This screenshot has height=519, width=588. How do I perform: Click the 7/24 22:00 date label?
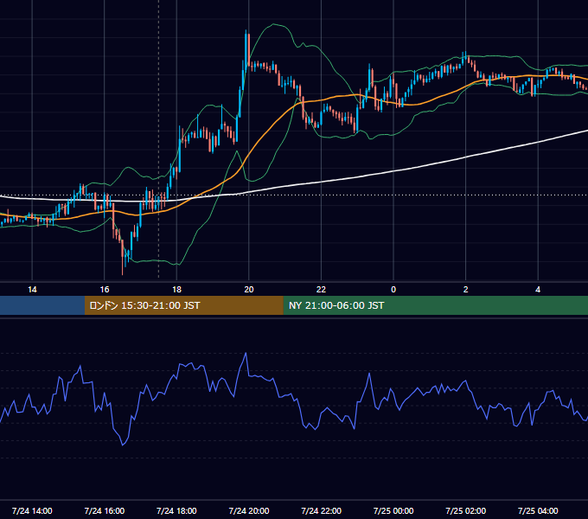(x=322, y=510)
